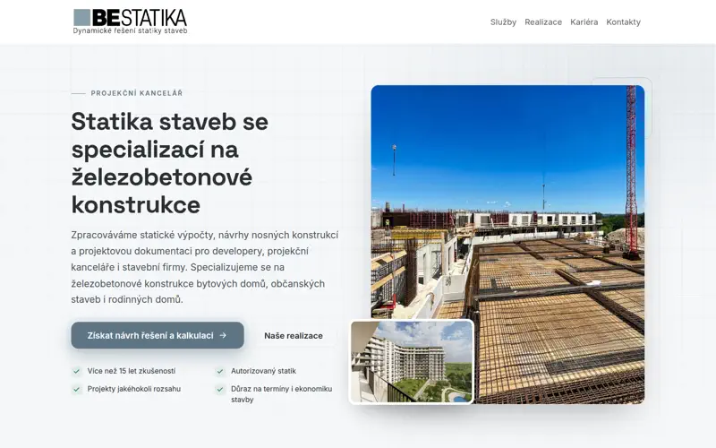This screenshot has width=716, height=448.
Task: Click the PROJEKČNÍ KANCELÁŘ label
Action: [x=137, y=93]
